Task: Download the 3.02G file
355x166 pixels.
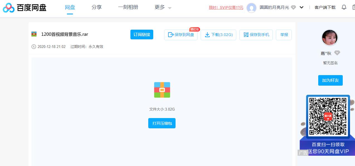Action: coord(218,35)
